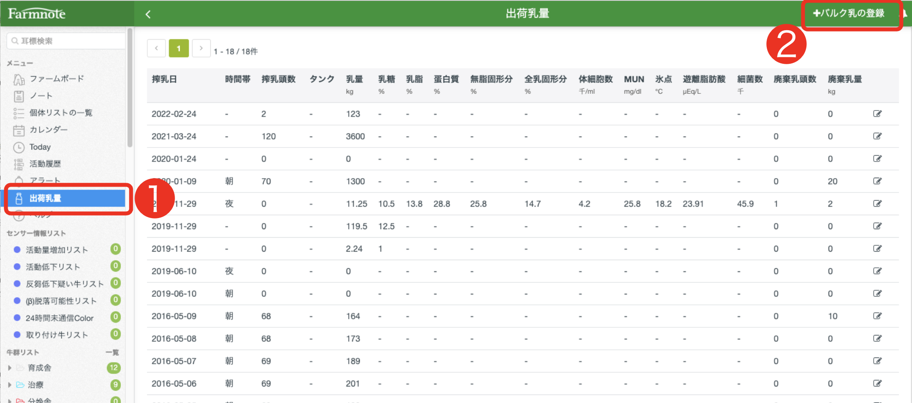Edit the record with 乳量 119.5
Image resolution: width=912 pixels, height=403 pixels.
(877, 226)
